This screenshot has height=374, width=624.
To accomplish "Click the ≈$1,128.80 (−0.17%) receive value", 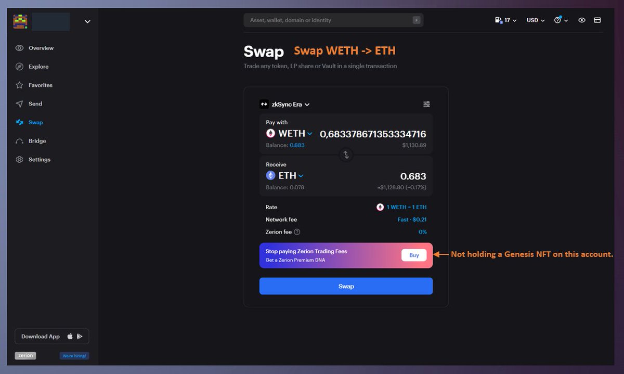I will coord(401,187).
